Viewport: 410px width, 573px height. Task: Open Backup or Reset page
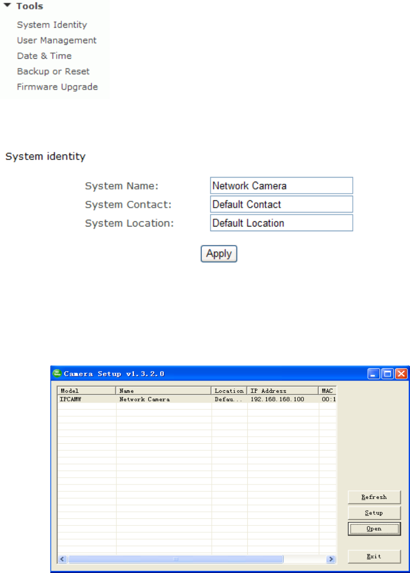pos(53,71)
